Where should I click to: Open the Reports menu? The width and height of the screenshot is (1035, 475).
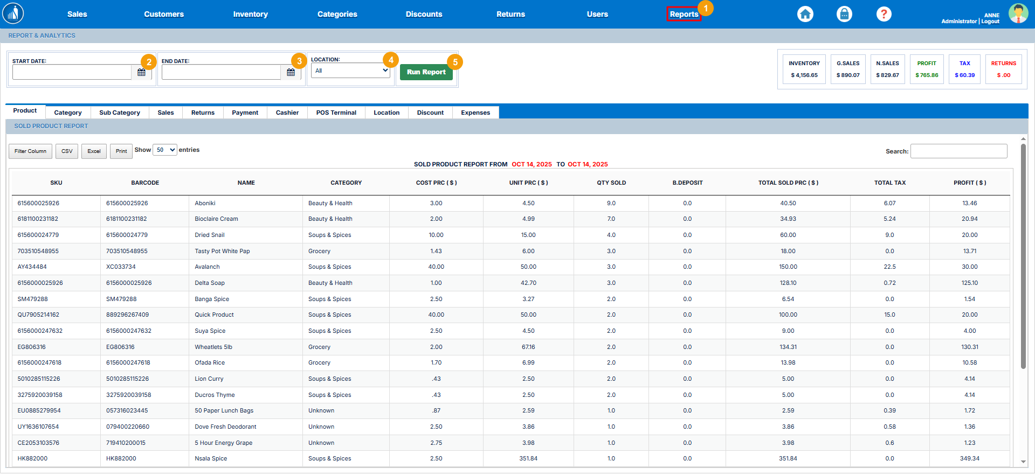pyautogui.click(x=684, y=14)
